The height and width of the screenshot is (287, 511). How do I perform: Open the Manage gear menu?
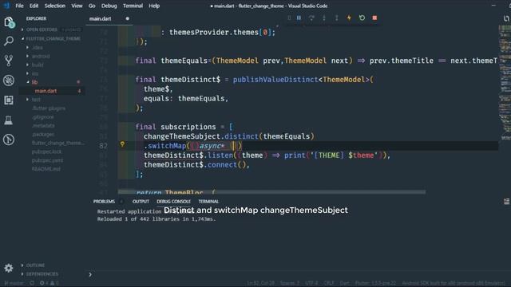coord(9,268)
